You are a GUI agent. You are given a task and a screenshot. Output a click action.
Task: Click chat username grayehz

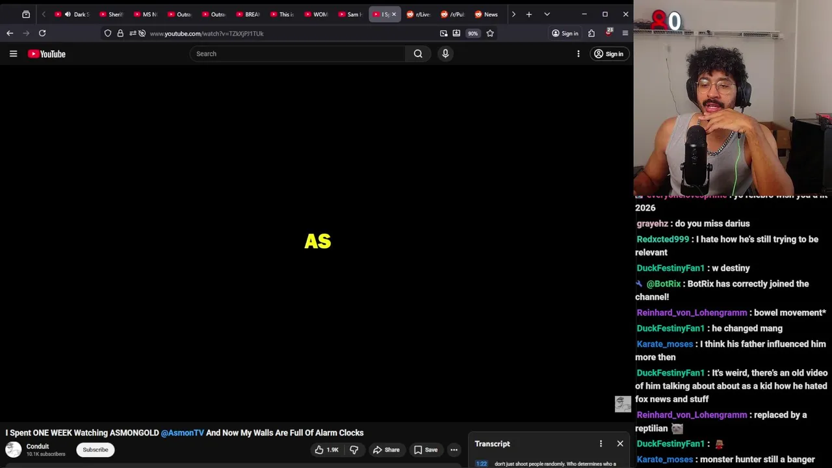653,224
